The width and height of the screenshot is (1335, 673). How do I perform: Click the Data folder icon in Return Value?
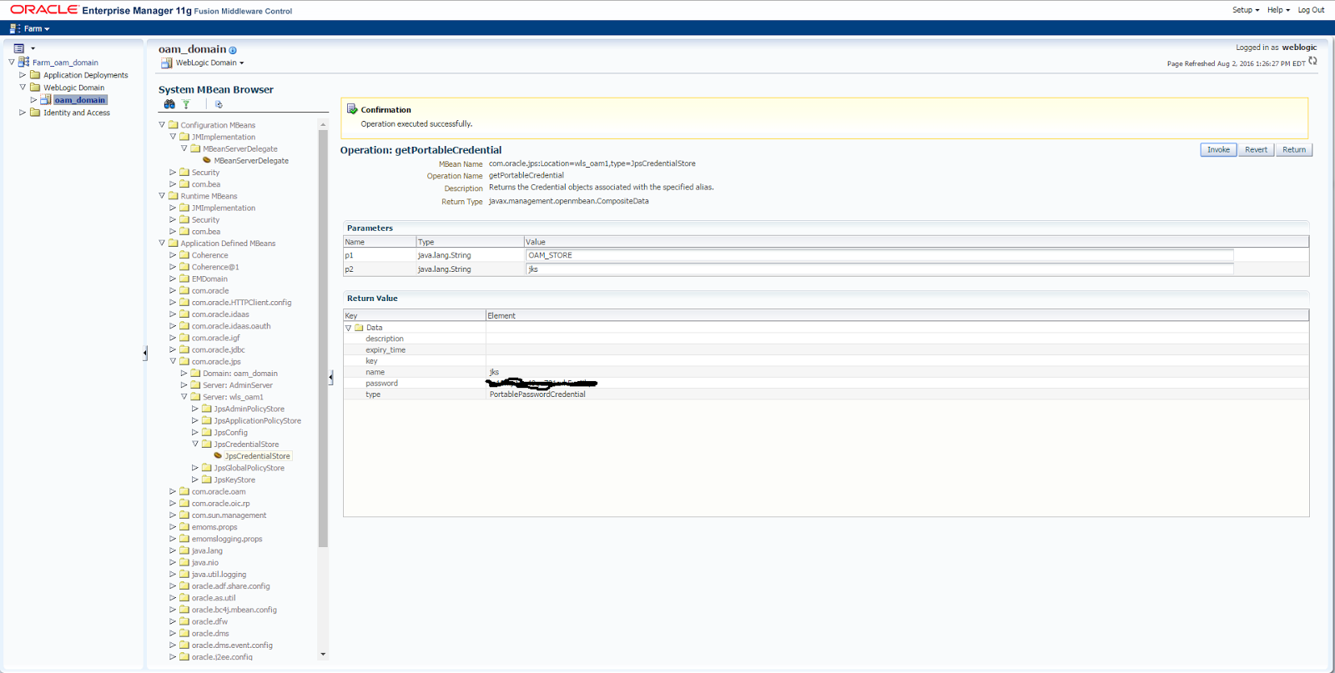360,328
